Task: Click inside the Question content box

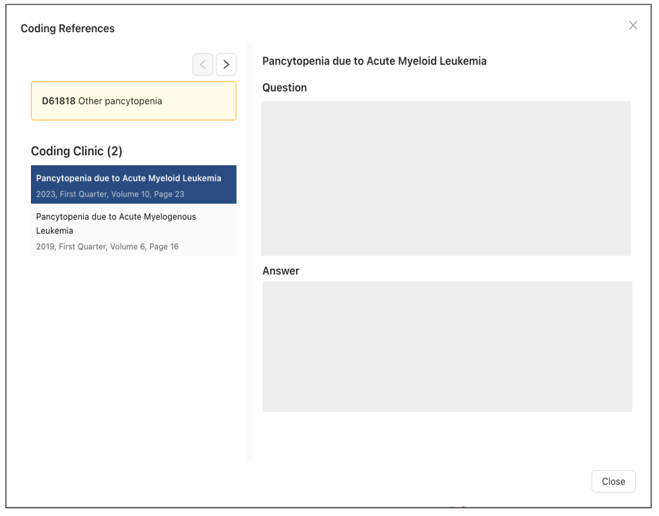Action: (446, 178)
